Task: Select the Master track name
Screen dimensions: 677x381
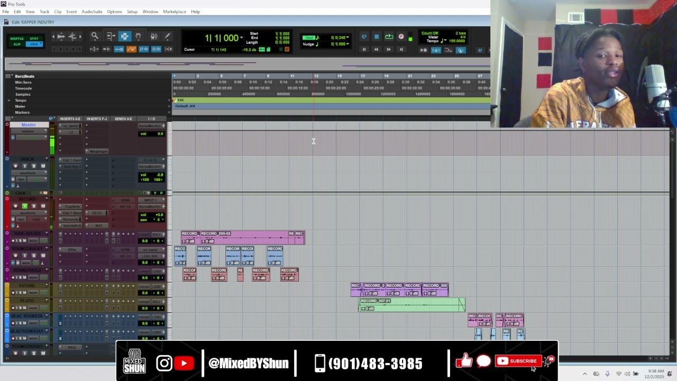Action: [29, 125]
